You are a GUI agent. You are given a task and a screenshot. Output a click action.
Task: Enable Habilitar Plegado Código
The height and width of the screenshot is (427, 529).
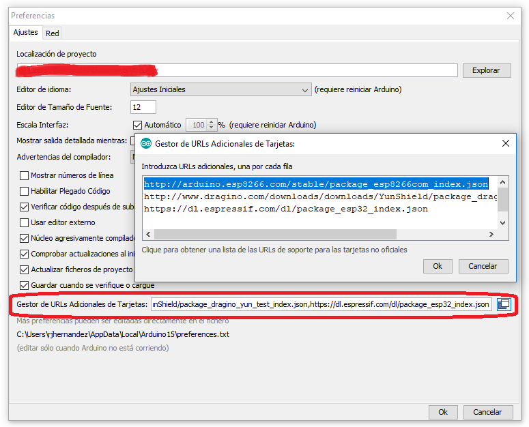(24, 192)
